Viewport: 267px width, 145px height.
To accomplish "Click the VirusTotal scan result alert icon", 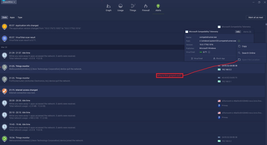I will 4,39.
